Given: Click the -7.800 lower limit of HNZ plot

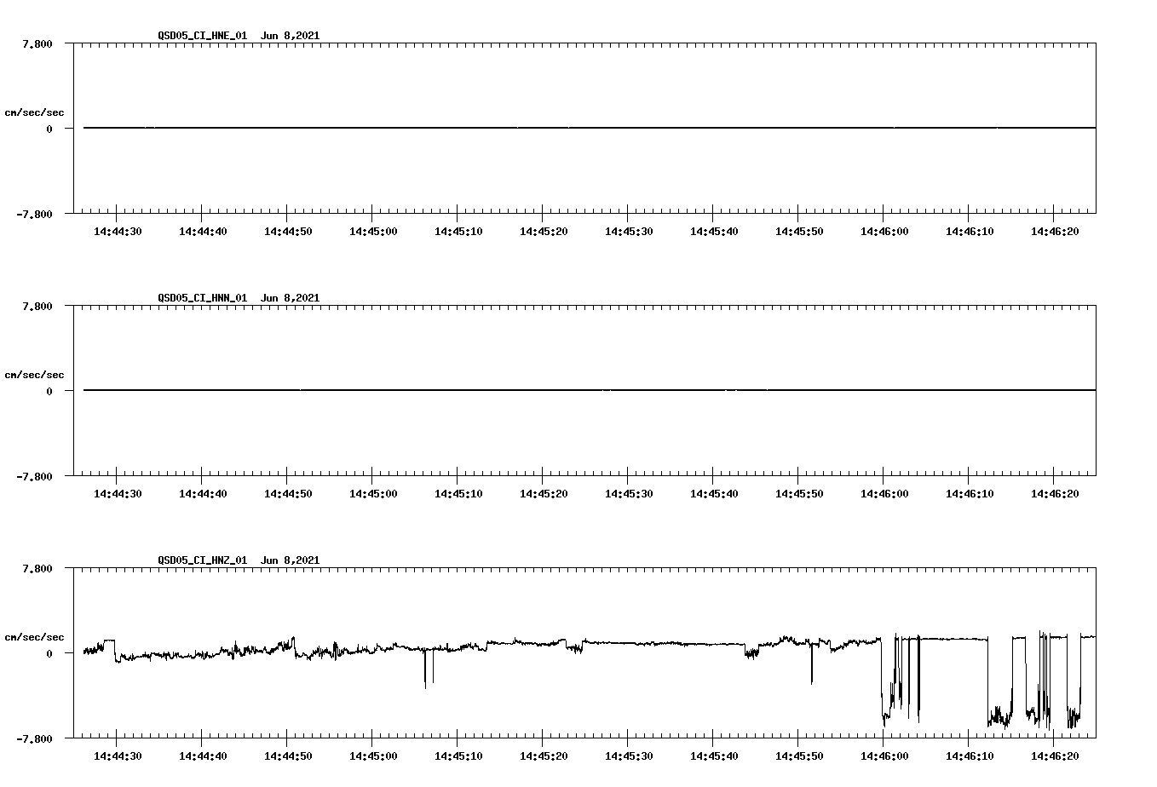Looking at the screenshot, I should pyautogui.click(x=34, y=738).
